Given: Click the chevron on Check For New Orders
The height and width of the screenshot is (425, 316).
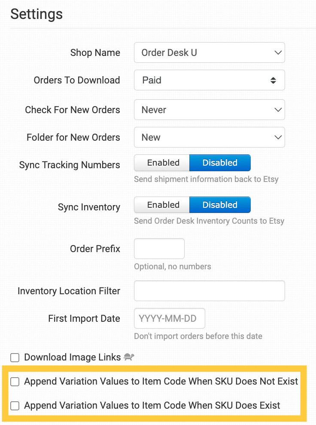Looking at the screenshot, I should click(278, 110).
